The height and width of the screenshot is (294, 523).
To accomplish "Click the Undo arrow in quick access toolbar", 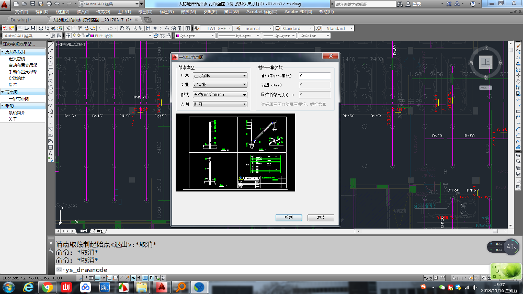I will (x=56, y=3).
